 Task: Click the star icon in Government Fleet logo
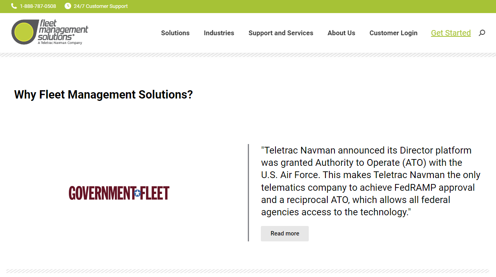137,193
